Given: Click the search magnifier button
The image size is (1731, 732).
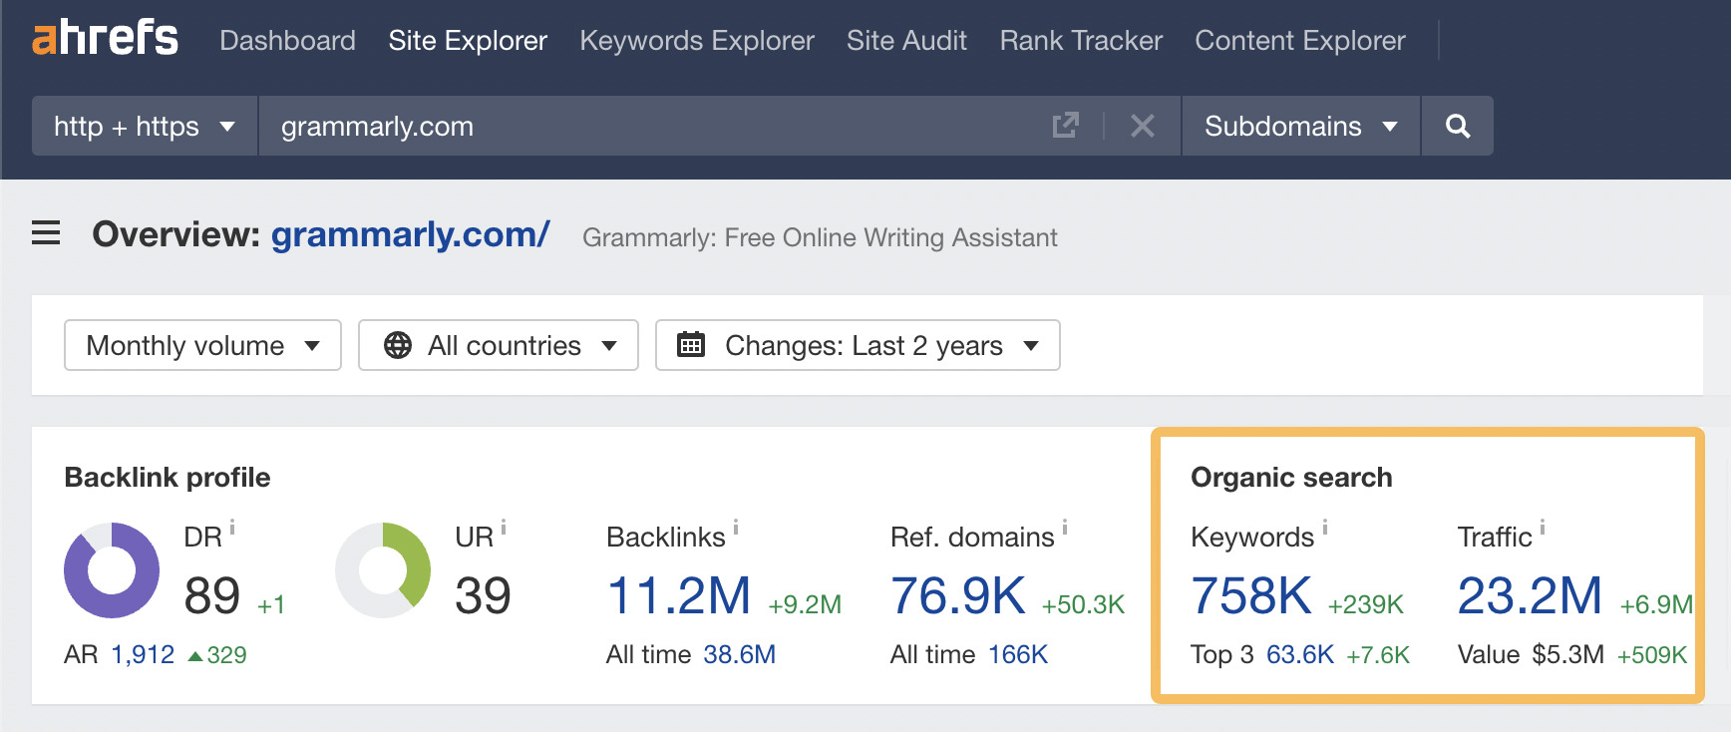Looking at the screenshot, I should 1458,126.
